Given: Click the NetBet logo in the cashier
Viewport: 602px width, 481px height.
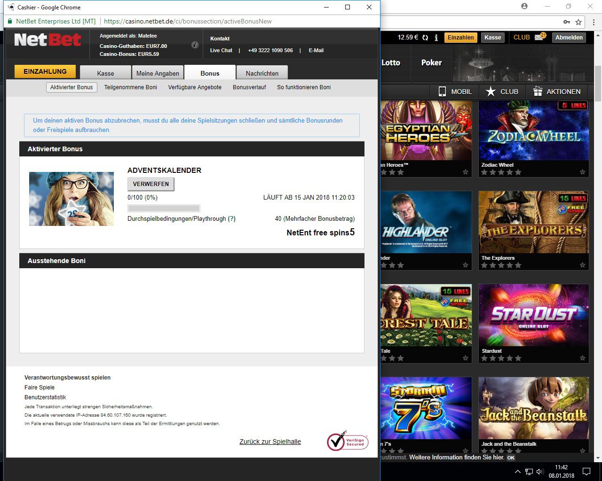Looking at the screenshot, I should [48, 40].
